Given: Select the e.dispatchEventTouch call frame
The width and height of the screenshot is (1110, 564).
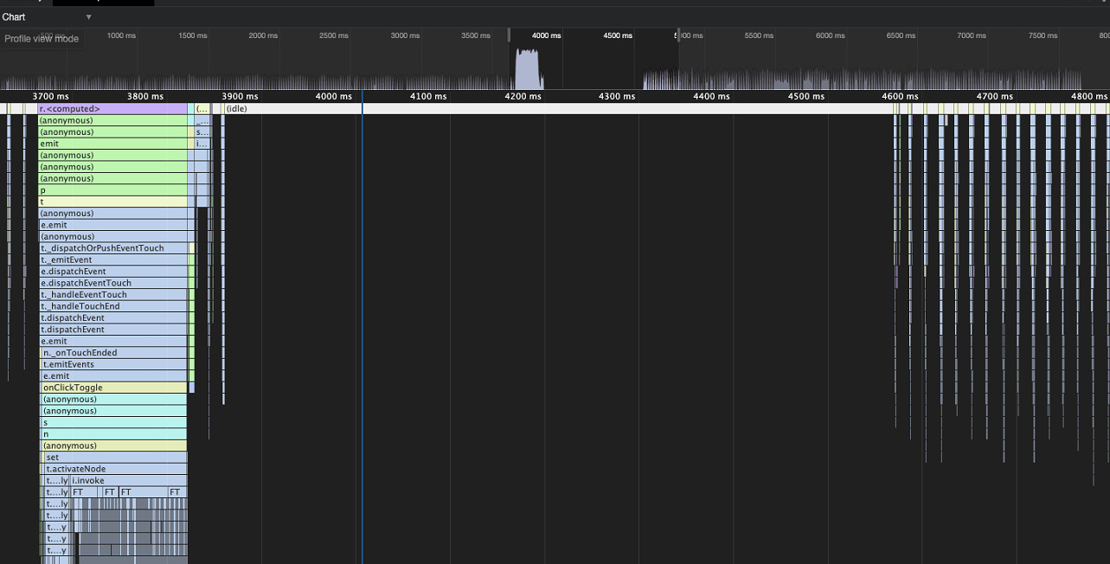Looking at the screenshot, I should coord(114,283).
